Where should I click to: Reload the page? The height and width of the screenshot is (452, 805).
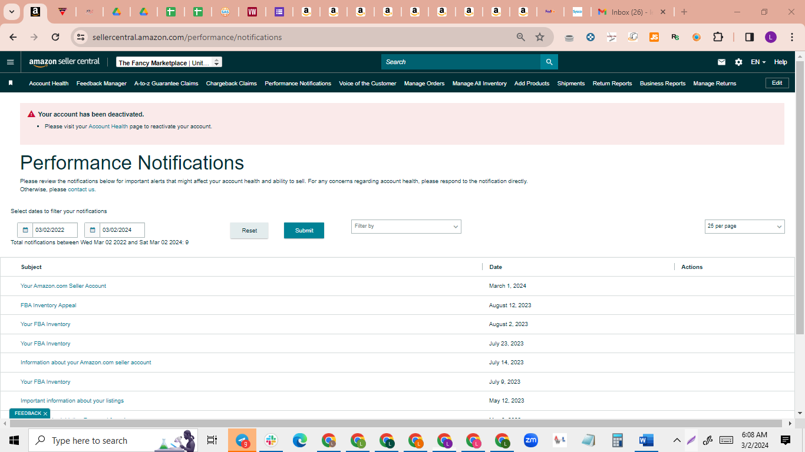(55, 37)
